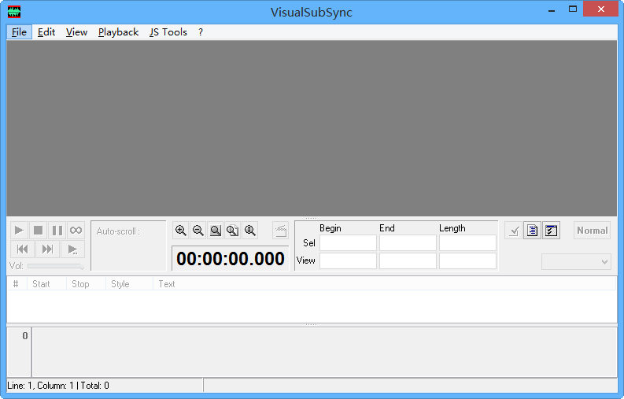Open the ? help menu

pos(201,32)
